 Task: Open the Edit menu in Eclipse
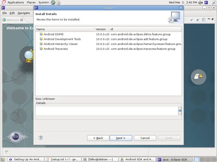[x=12, y=13]
